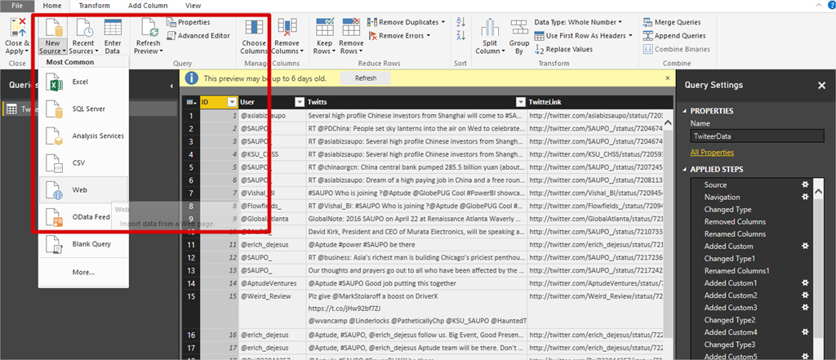
Task: Click the query Name text field
Action: click(756, 137)
